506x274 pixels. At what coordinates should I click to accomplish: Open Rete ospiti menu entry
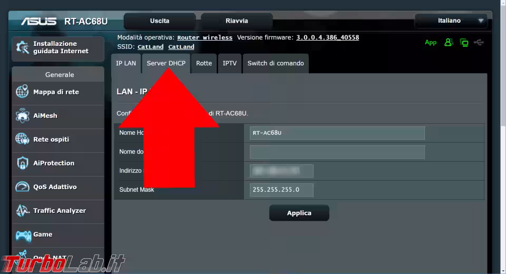(58, 140)
